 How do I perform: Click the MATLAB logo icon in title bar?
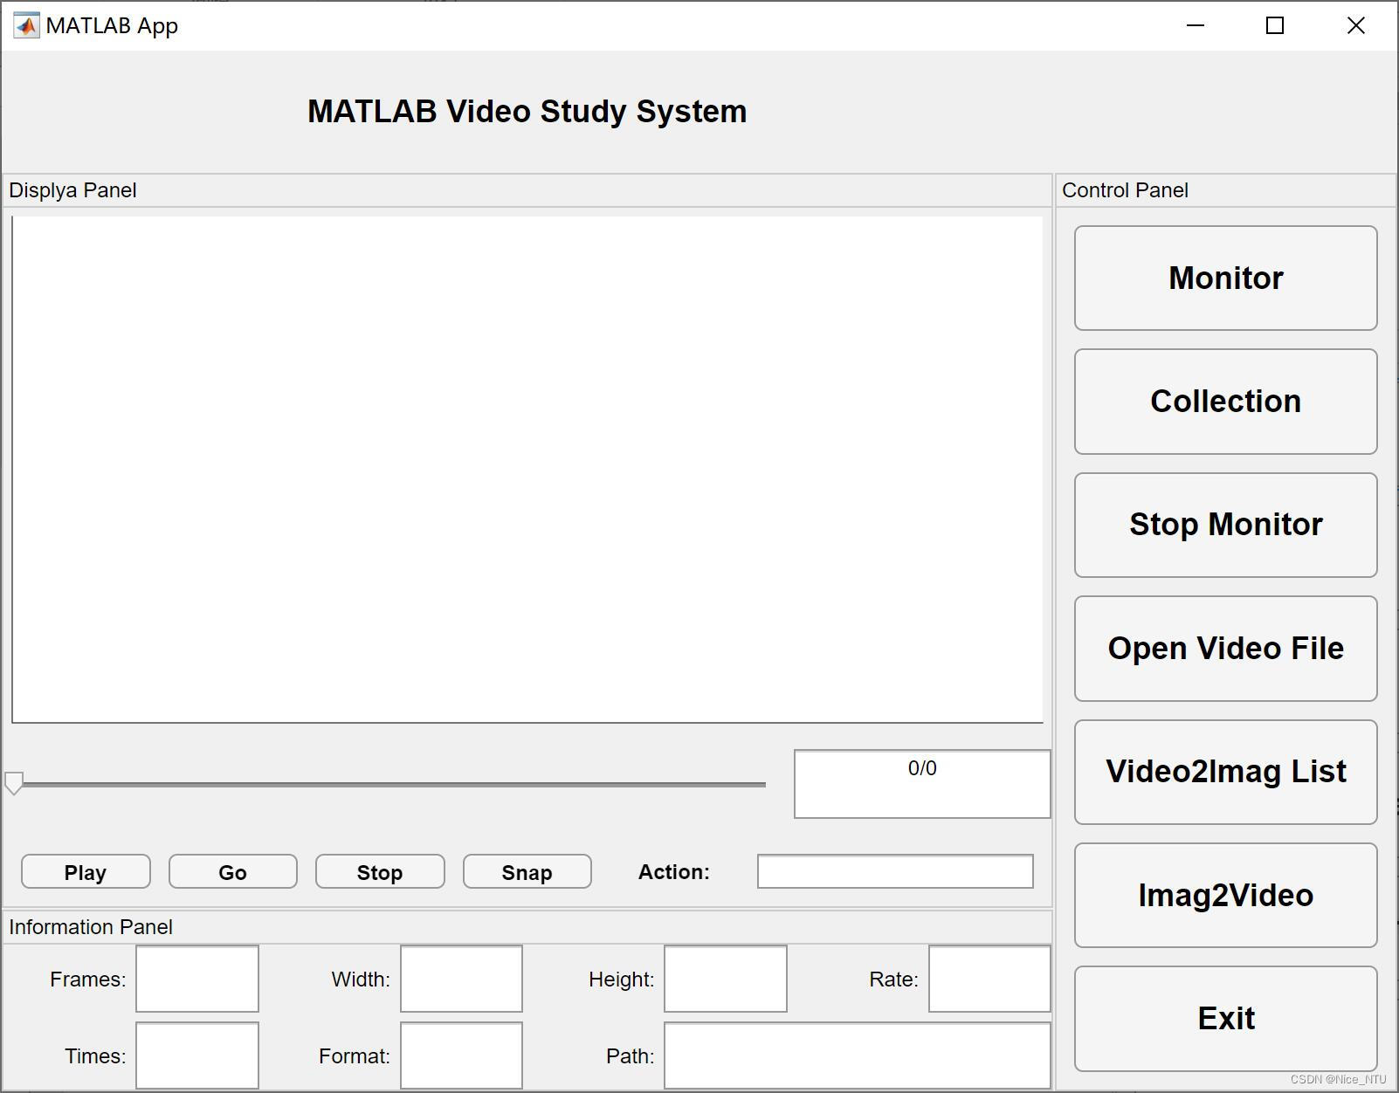pyautogui.click(x=26, y=26)
